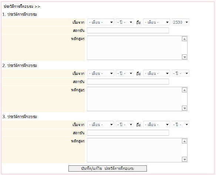The width and height of the screenshot is (216, 175).
Task: Open the end month dropdown in section 3
Action: click(x=156, y=124)
